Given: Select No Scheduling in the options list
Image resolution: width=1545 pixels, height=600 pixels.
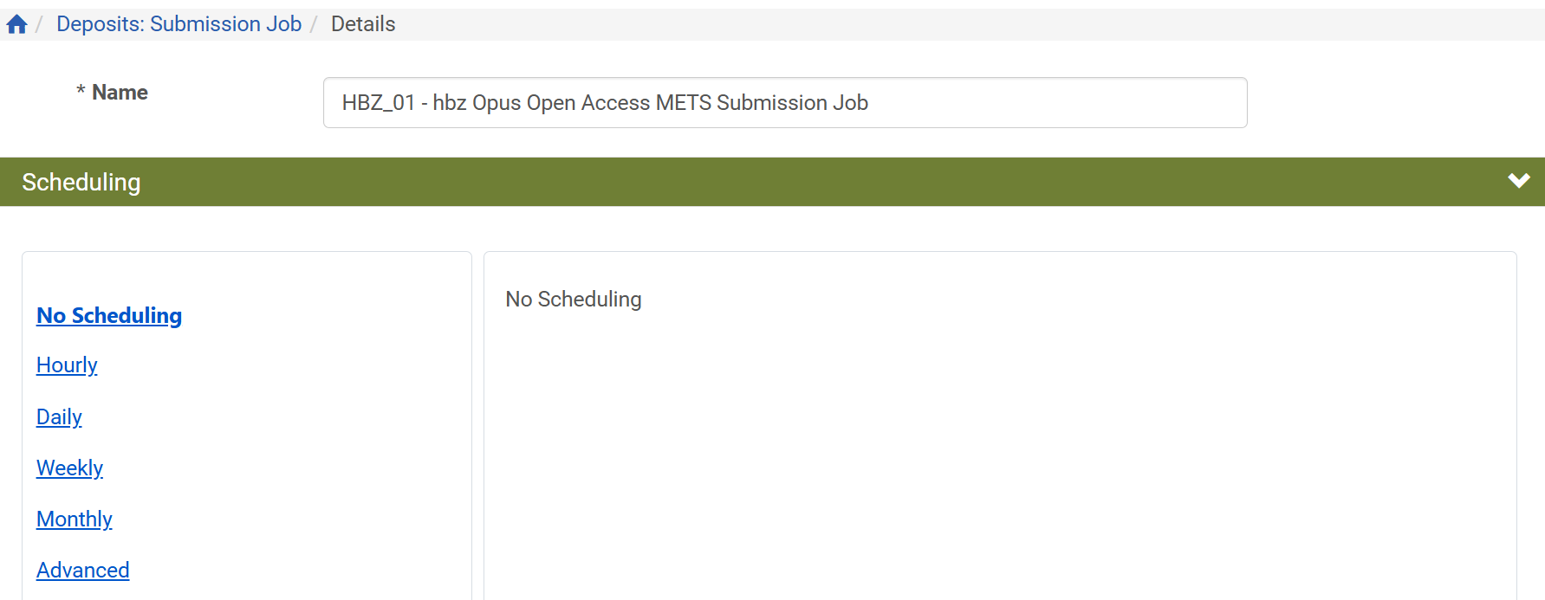Looking at the screenshot, I should click(108, 315).
